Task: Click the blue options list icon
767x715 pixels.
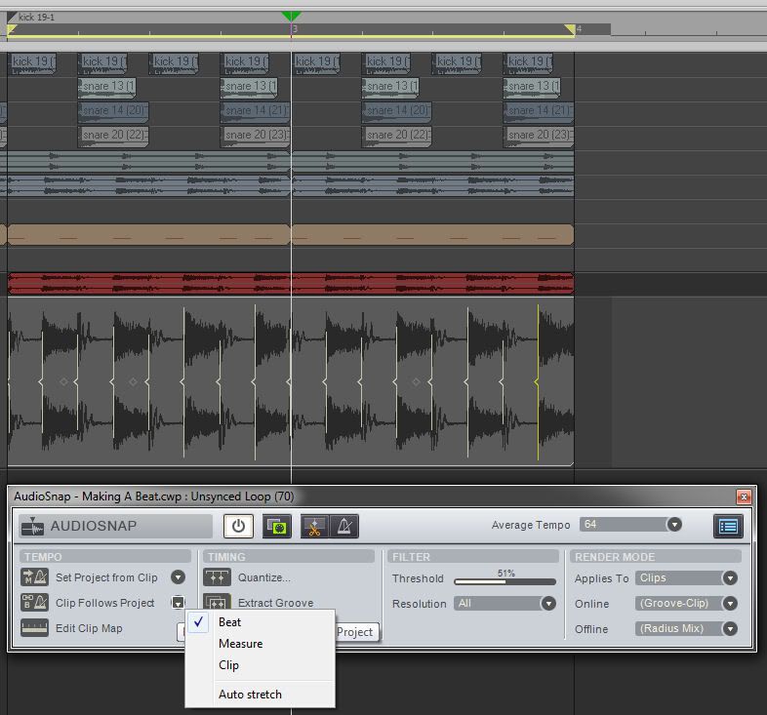Action: pos(728,526)
